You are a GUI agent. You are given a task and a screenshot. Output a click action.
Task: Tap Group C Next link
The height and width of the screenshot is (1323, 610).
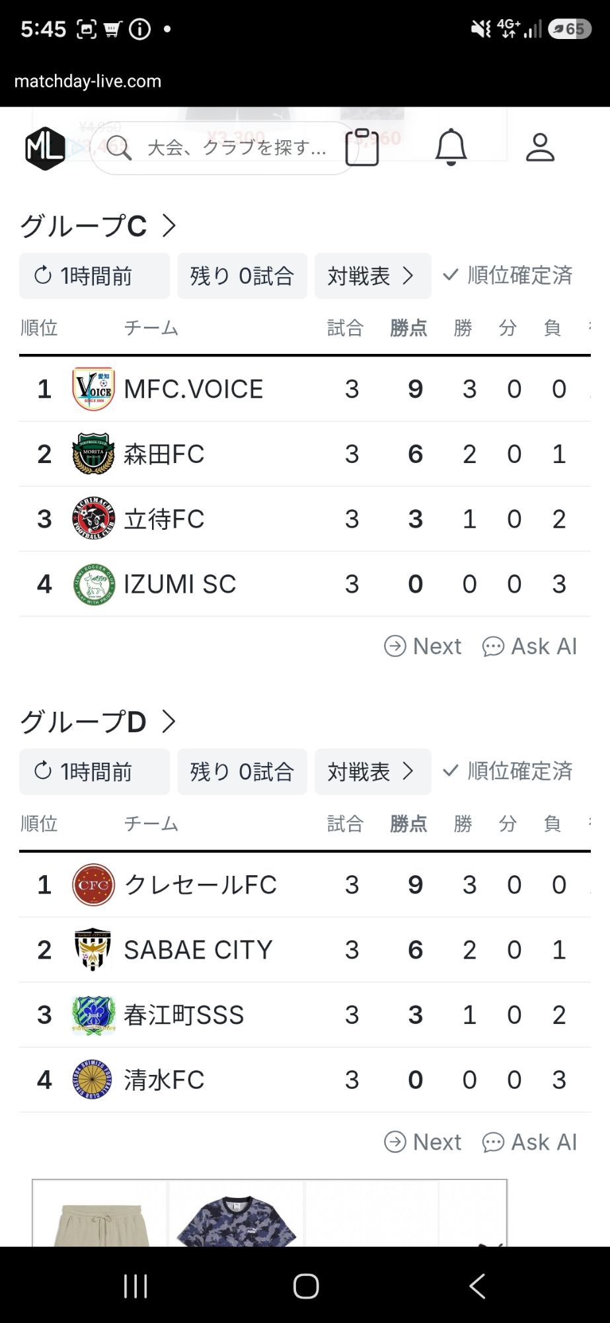[x=423, y=646]
